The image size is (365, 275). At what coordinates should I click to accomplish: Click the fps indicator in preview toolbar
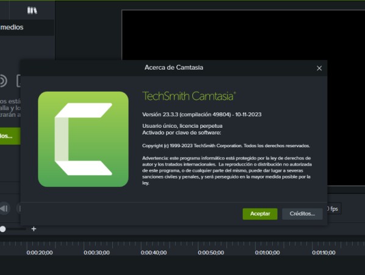tap(333, 209)
